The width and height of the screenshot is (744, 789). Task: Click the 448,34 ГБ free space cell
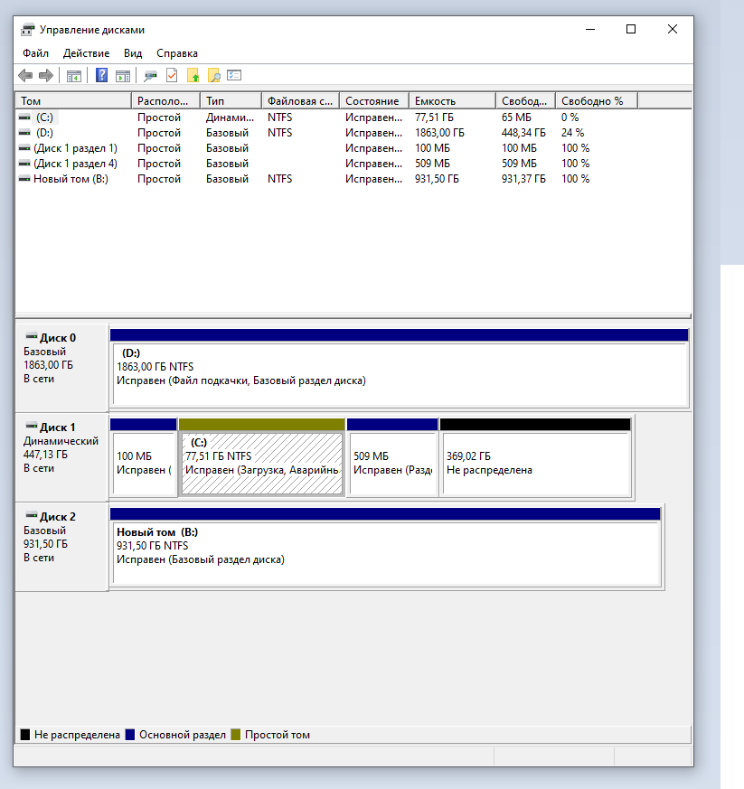point(523,133)
